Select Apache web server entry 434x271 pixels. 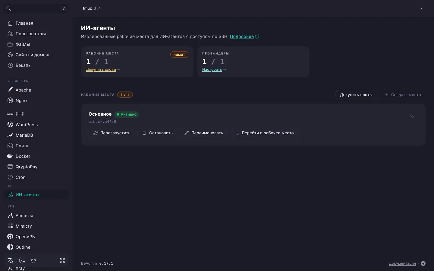click(x=36, y=90)
